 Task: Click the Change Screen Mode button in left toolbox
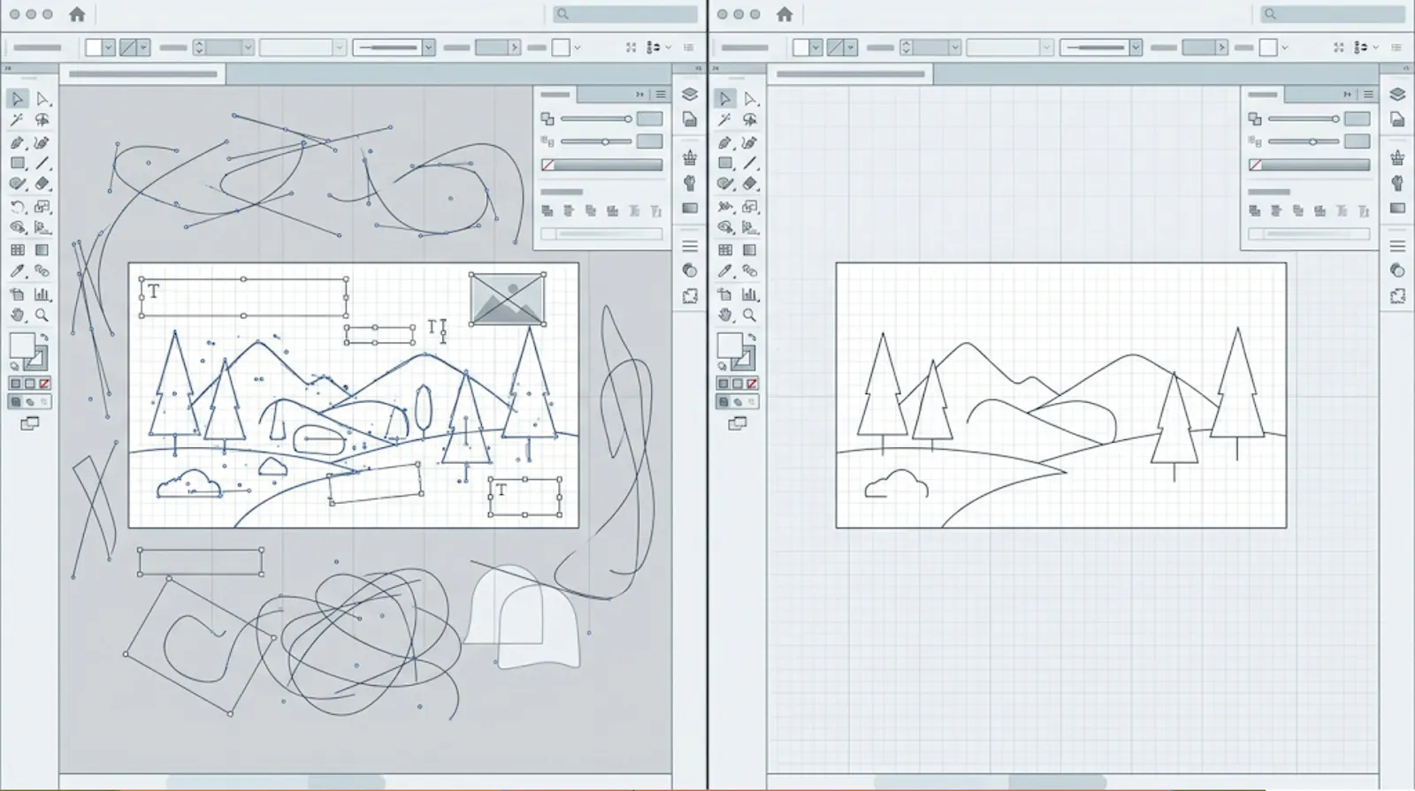[x=29, y=424]
